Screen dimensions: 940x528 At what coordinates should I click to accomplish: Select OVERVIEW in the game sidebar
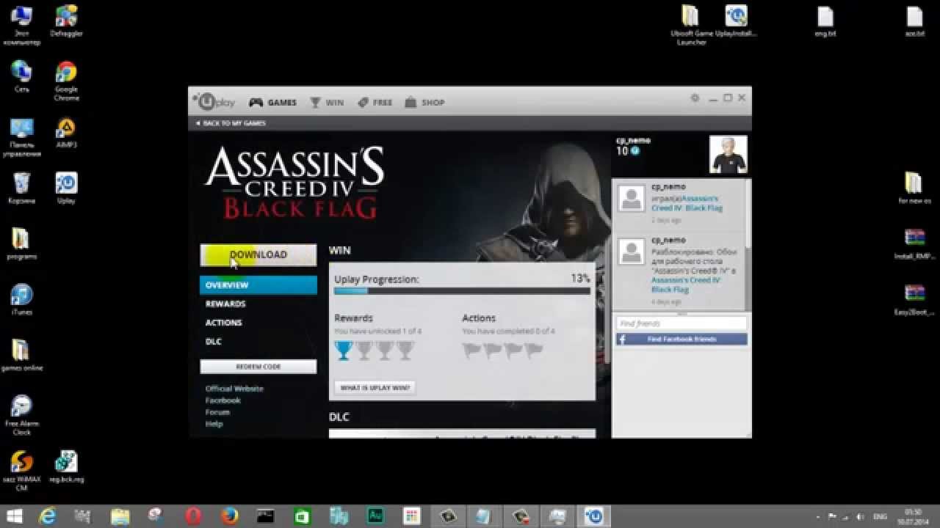tap(258, 285)
